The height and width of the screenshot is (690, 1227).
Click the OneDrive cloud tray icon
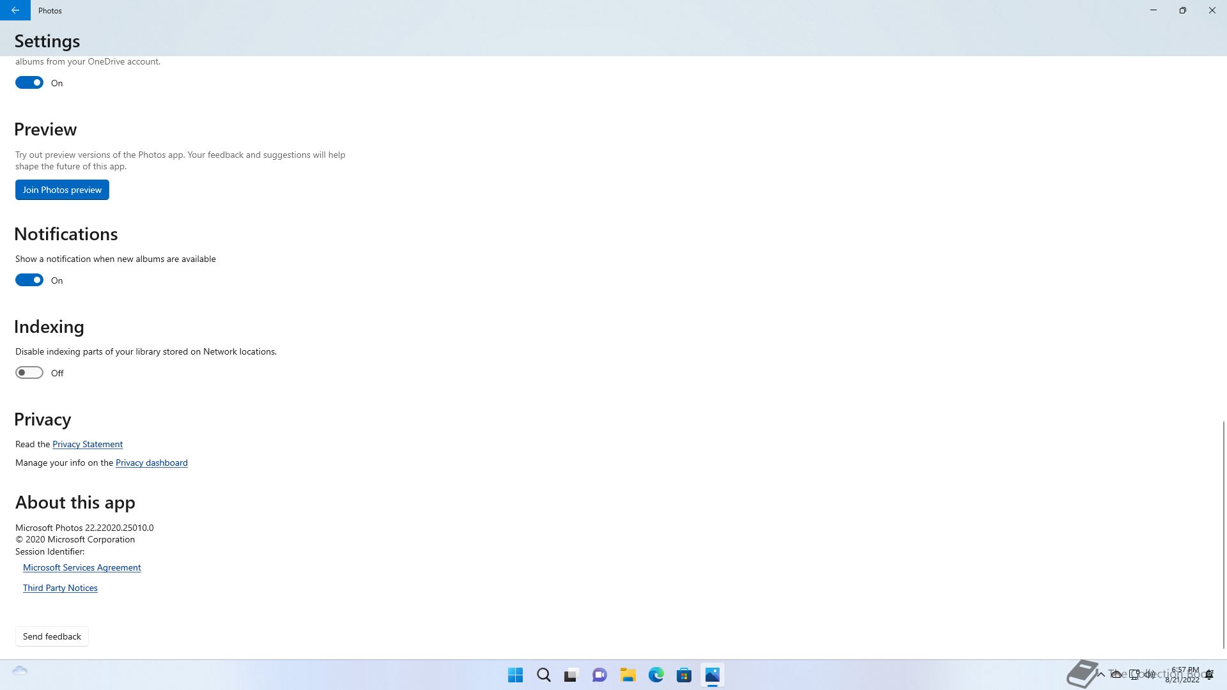(1116, 674)
